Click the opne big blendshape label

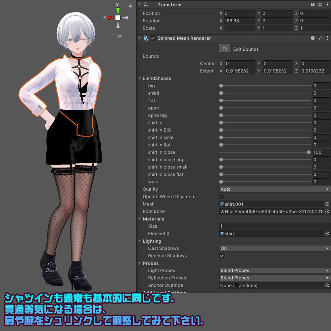(x=157, y=115)
